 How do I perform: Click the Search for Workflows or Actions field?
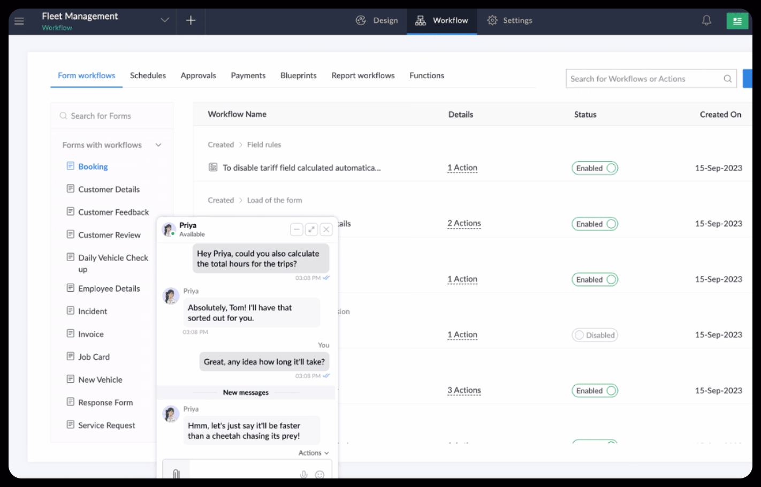[x=642, y=78]
